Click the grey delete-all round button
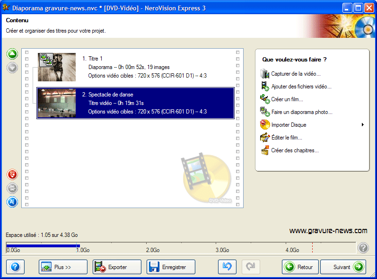The width and height of the screenshot is (377, 279). [x=12, y=188]
